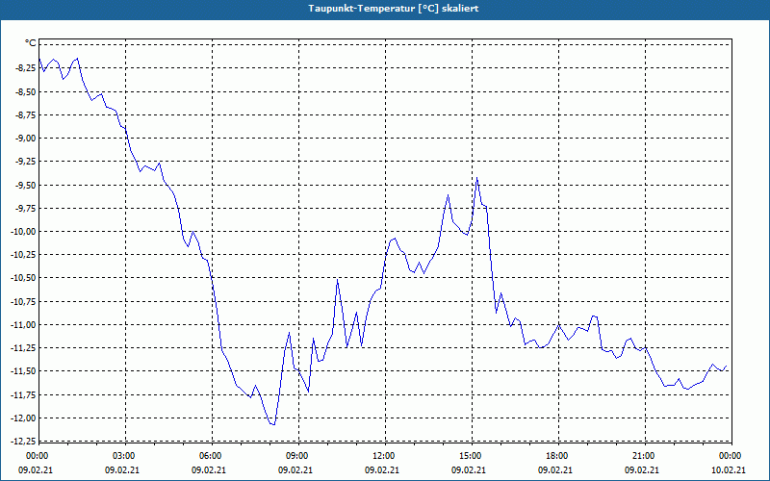This screenshot has width=770, height=481.
Task: Click the 06:00 time label on the x-axis
Action: [x=212, y=456]
